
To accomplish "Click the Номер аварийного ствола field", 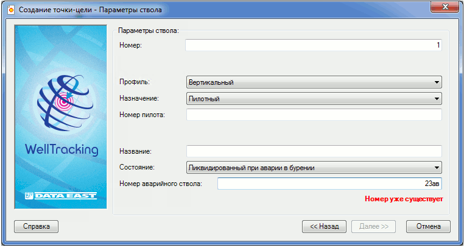I will (329, 184).
